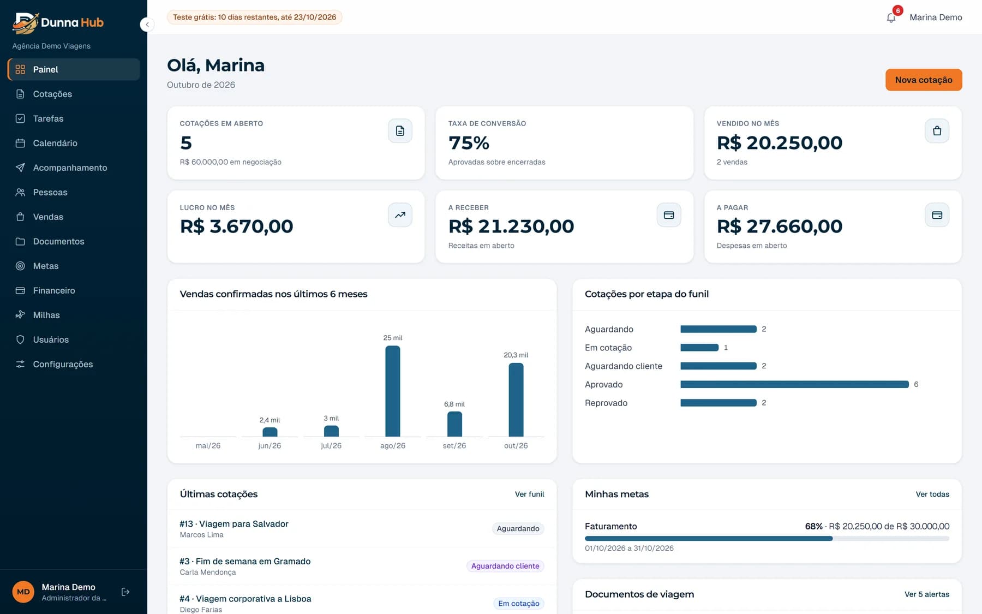This screenshot has height=614, width=982.
Task: Click the trending arrow icon in Lucro no mês card
Action: coord(400,215)
